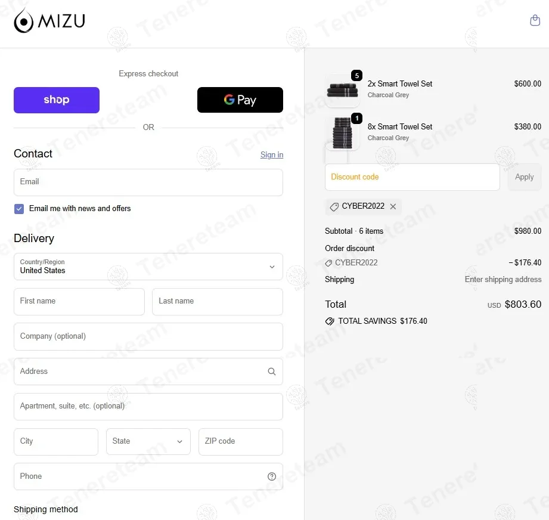This screenshot has height=520, width=549.
Task: Open the phone help question-mark icon
Action: tap(272, 476)
